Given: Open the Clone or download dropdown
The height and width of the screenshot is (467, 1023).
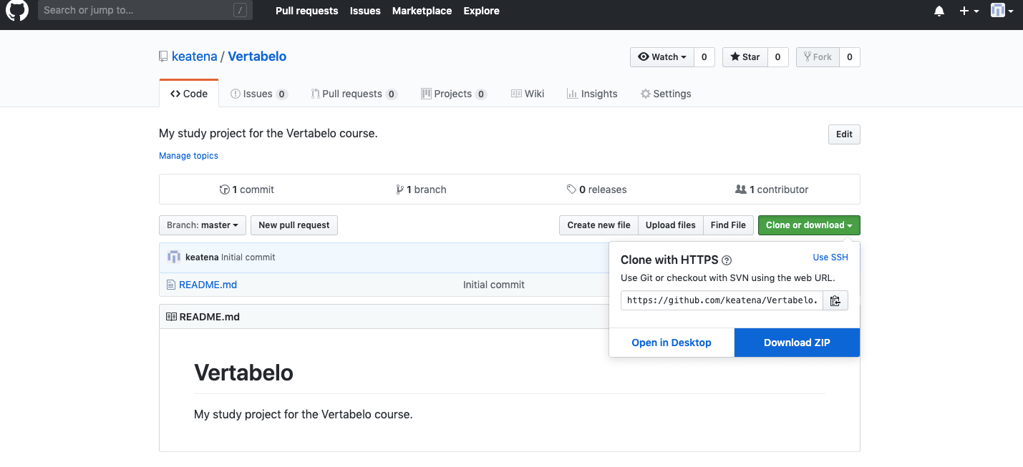Looking at the screenshot, I should [x=809, y=225].
